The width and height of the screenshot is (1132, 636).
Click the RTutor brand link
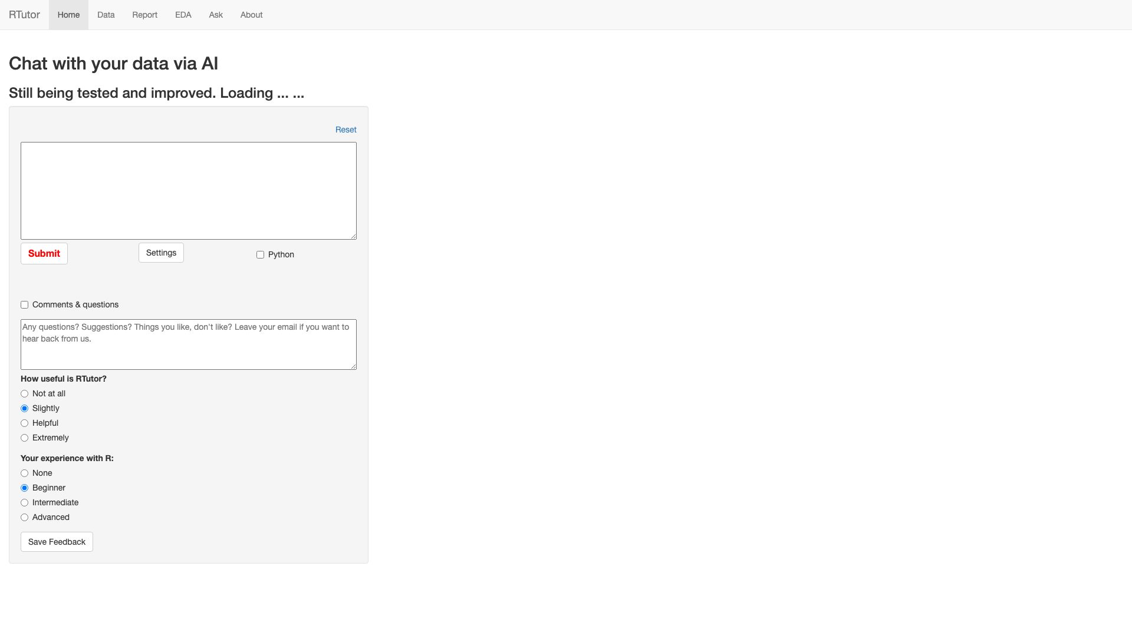tap(24, 15)
